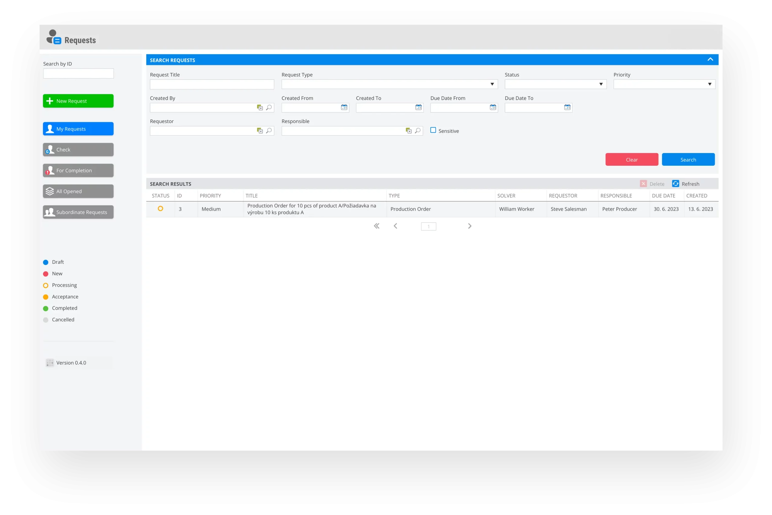Click the Delete icon in Search Results

[643, 184]
